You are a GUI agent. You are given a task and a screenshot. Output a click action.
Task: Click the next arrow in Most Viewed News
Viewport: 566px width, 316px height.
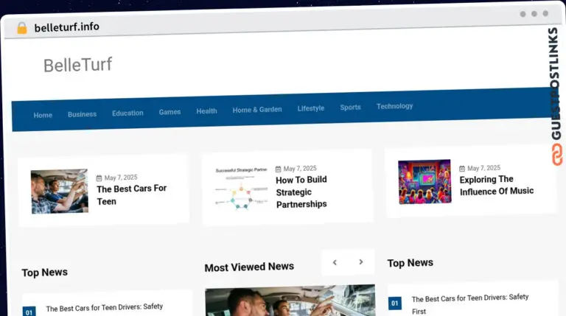point(360,261)
